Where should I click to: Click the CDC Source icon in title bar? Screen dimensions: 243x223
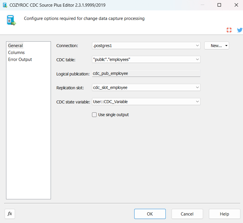pyautogui.click(x=5, y=5)
